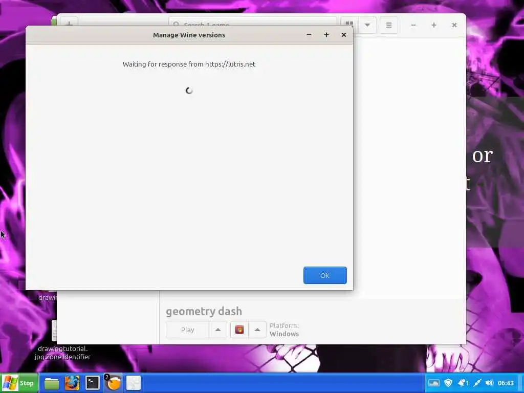Minimize the Lutris main window
Image resolution: width=524 pixels, height=393 pixels.
point(413,25)
